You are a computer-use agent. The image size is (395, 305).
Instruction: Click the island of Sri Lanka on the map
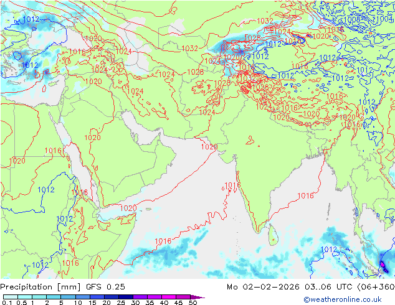(x=272, y=235)
